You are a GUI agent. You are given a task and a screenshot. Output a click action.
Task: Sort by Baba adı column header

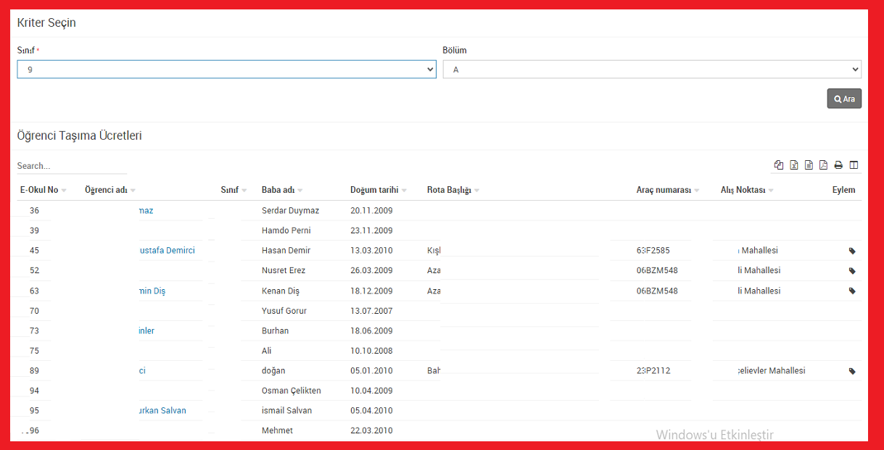click(278, 190)
